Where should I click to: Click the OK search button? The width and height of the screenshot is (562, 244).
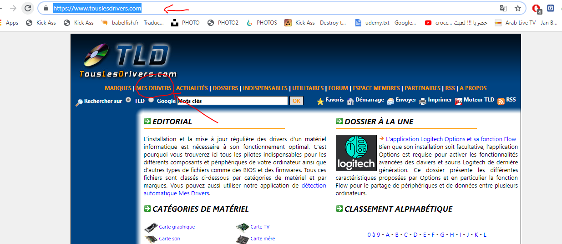coord(296,101)
